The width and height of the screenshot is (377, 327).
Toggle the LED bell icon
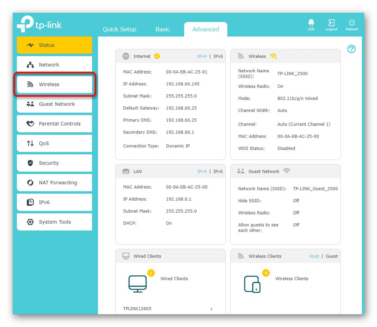point(311,23)
